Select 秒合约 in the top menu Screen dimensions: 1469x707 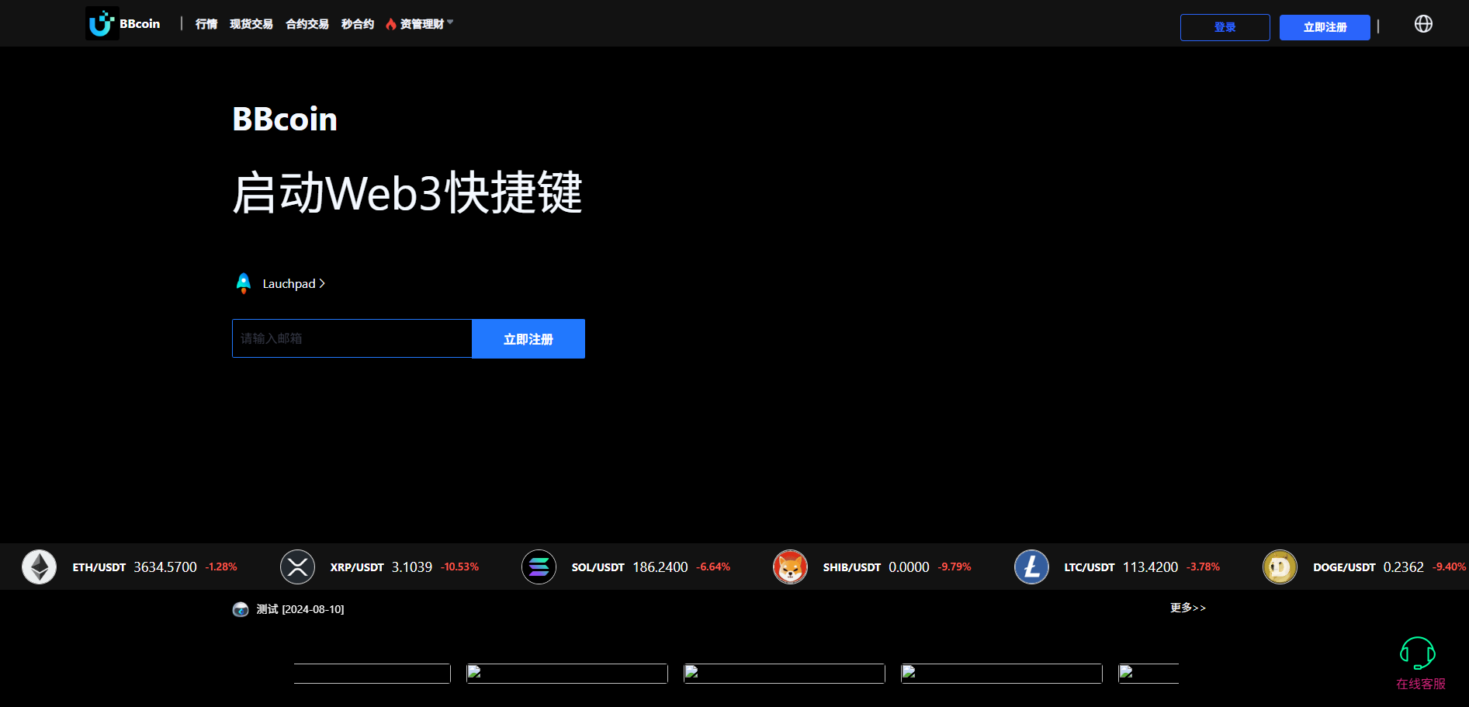358,24
